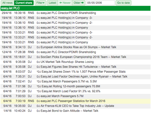Click the Go to date button
151x113 pixels.
tap(123, 3)
